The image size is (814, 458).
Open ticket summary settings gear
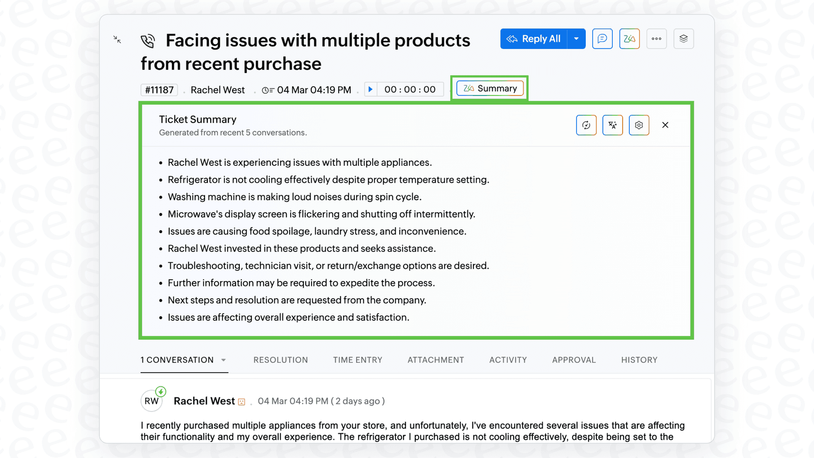[639, 125]
